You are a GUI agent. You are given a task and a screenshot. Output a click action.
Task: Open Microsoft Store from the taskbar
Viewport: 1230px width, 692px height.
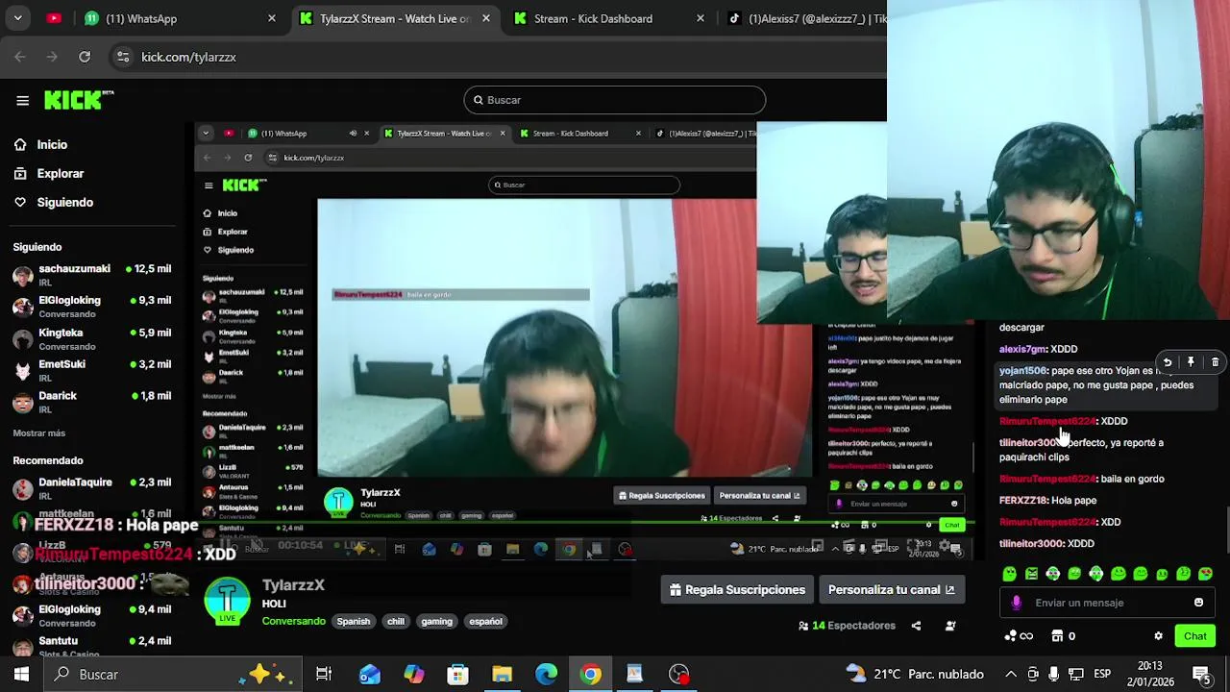tap(457, 674)
